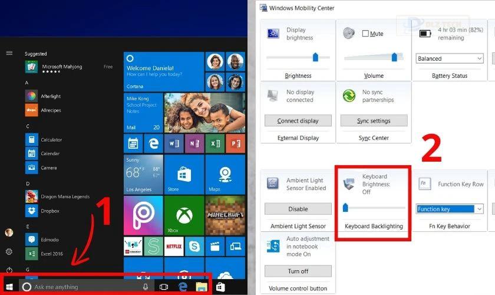
Task: Click the Ask me anything search box
Action: click(87, 287)
